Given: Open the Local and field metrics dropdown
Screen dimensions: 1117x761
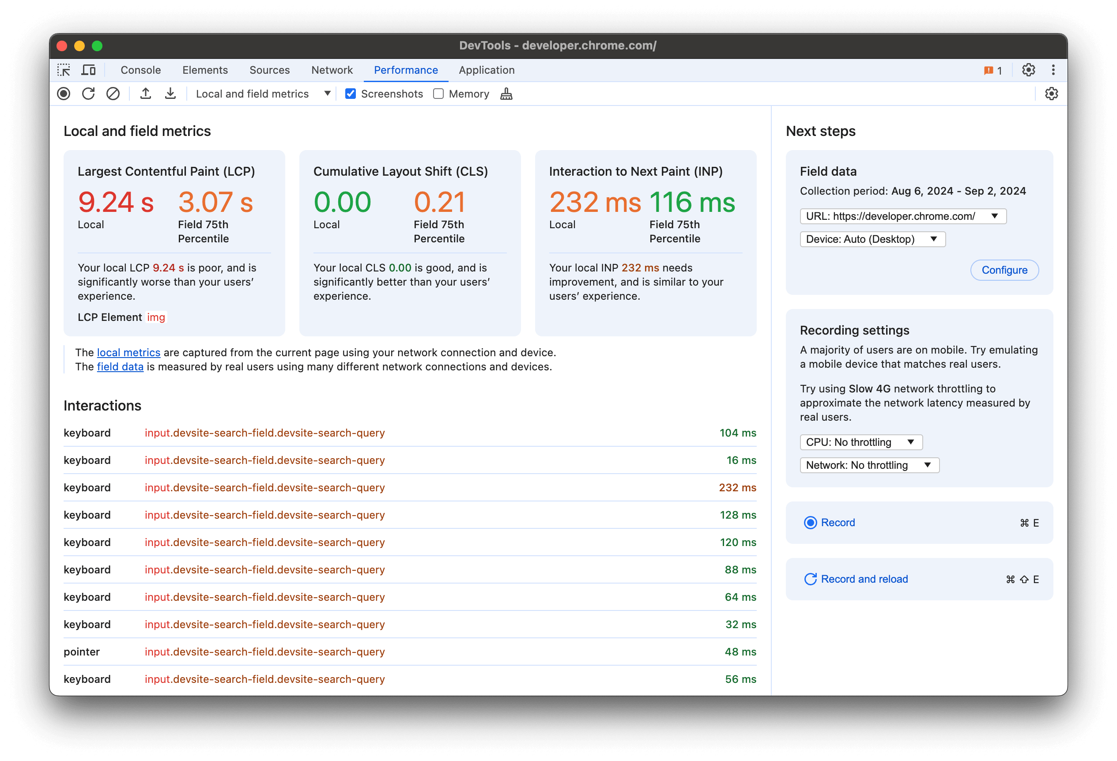Looking at the screenshot, I should click(327, 94).
